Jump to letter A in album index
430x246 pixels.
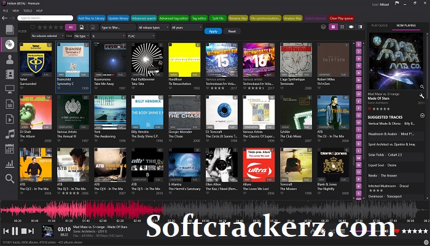coord(358,73)
